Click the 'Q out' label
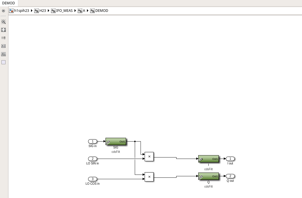This screenshot has height=198, width=302. (x=230, y=181)
